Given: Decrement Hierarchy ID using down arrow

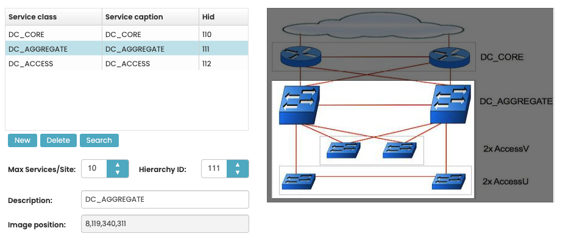Looking at the screenshot, I should click(238, 173).
